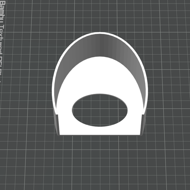Click the empty build plate below the model
190x190 pixels.
point(100,162)
